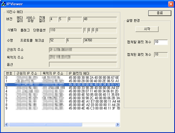Click the IPViewer title bar app icon
The image size is (175, 133).
tap(3, 4)
